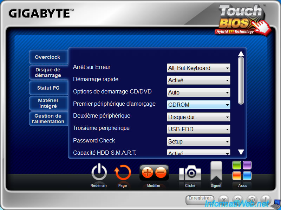Click the Redémarr power icon
The height and width of the screenshot is (210, 281).
click(99, 172)
